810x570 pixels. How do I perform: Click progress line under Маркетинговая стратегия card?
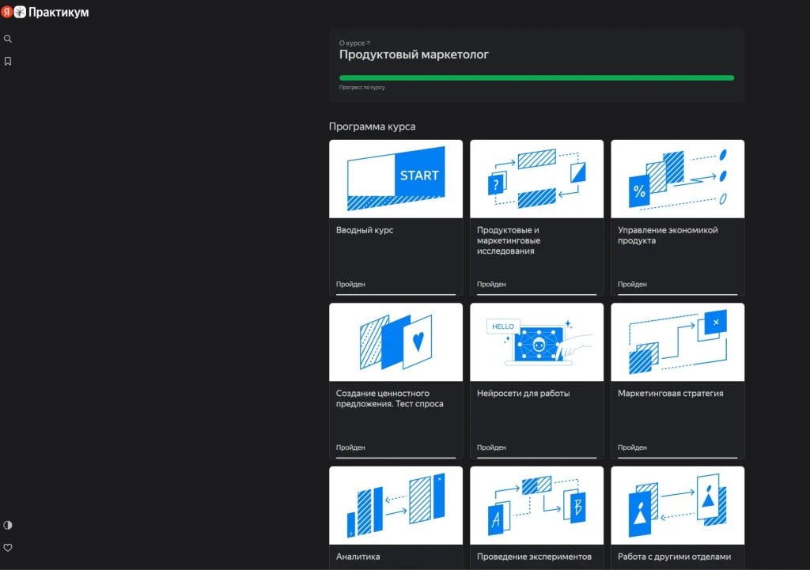click(x=678, y=458)
